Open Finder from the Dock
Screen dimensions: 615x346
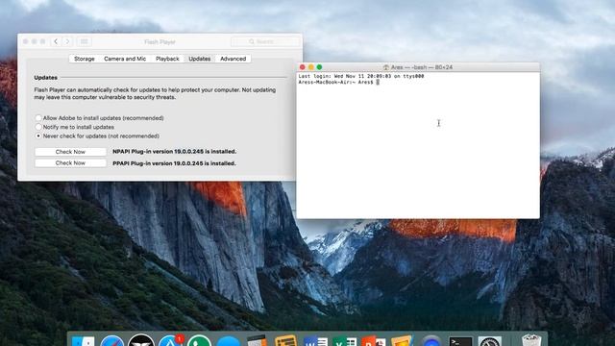point(84,341)
